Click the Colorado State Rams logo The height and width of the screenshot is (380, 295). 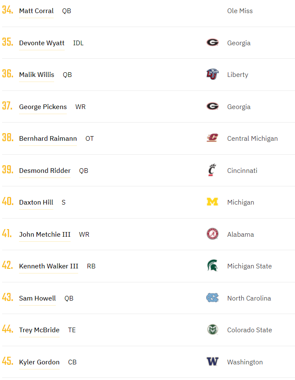click(212, 330)
